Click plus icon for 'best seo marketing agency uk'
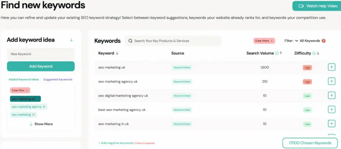341x149 pixels. tap(331, 110)
